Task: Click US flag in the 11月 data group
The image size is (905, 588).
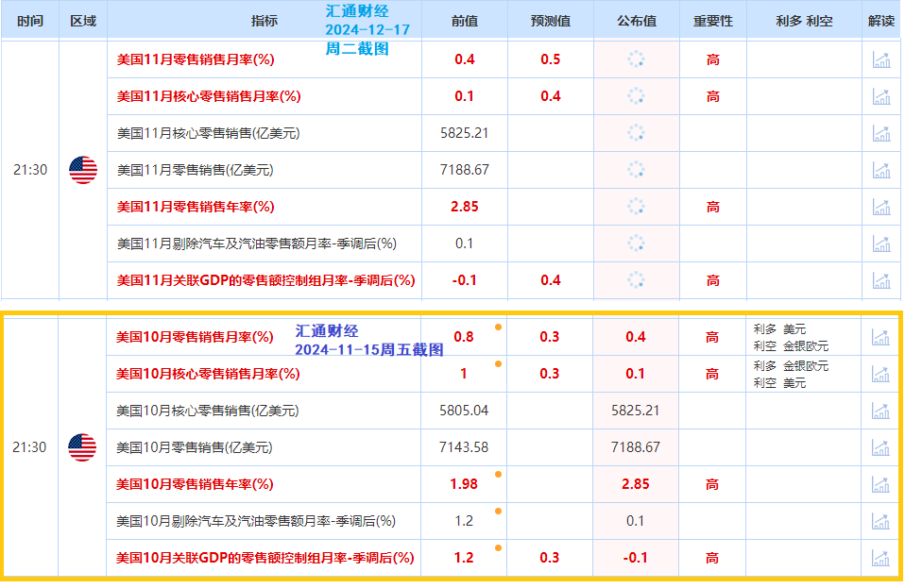Action: pos(83,171)
